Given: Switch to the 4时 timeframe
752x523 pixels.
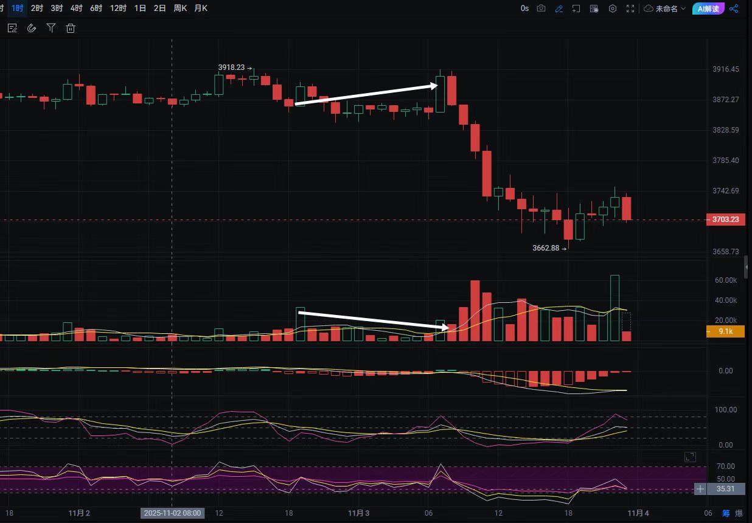Looking at the screenshot, I should pyautogui.click(x=76, y=9).
